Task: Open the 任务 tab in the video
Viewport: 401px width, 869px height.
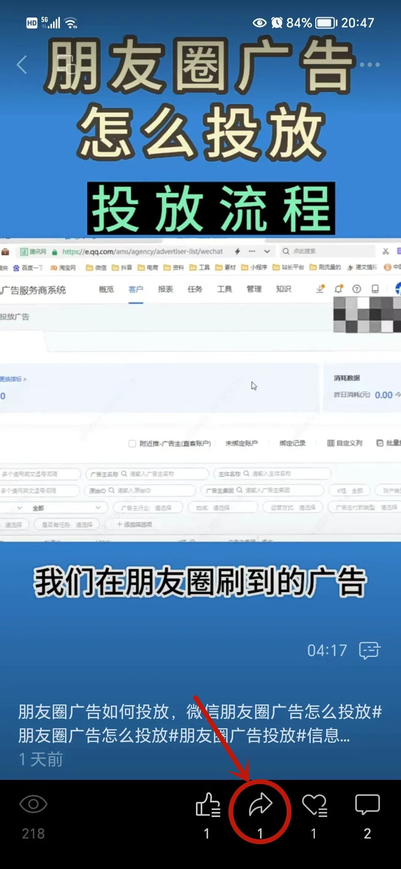Action: pyautogui.click(x=195, y=289)
